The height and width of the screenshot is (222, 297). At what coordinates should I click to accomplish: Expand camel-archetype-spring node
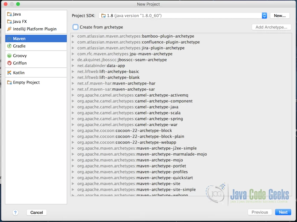click(x=73, y=119)
